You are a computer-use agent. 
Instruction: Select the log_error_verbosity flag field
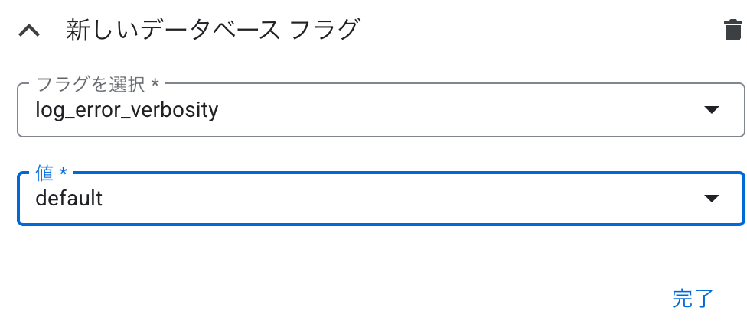[380, 110]
